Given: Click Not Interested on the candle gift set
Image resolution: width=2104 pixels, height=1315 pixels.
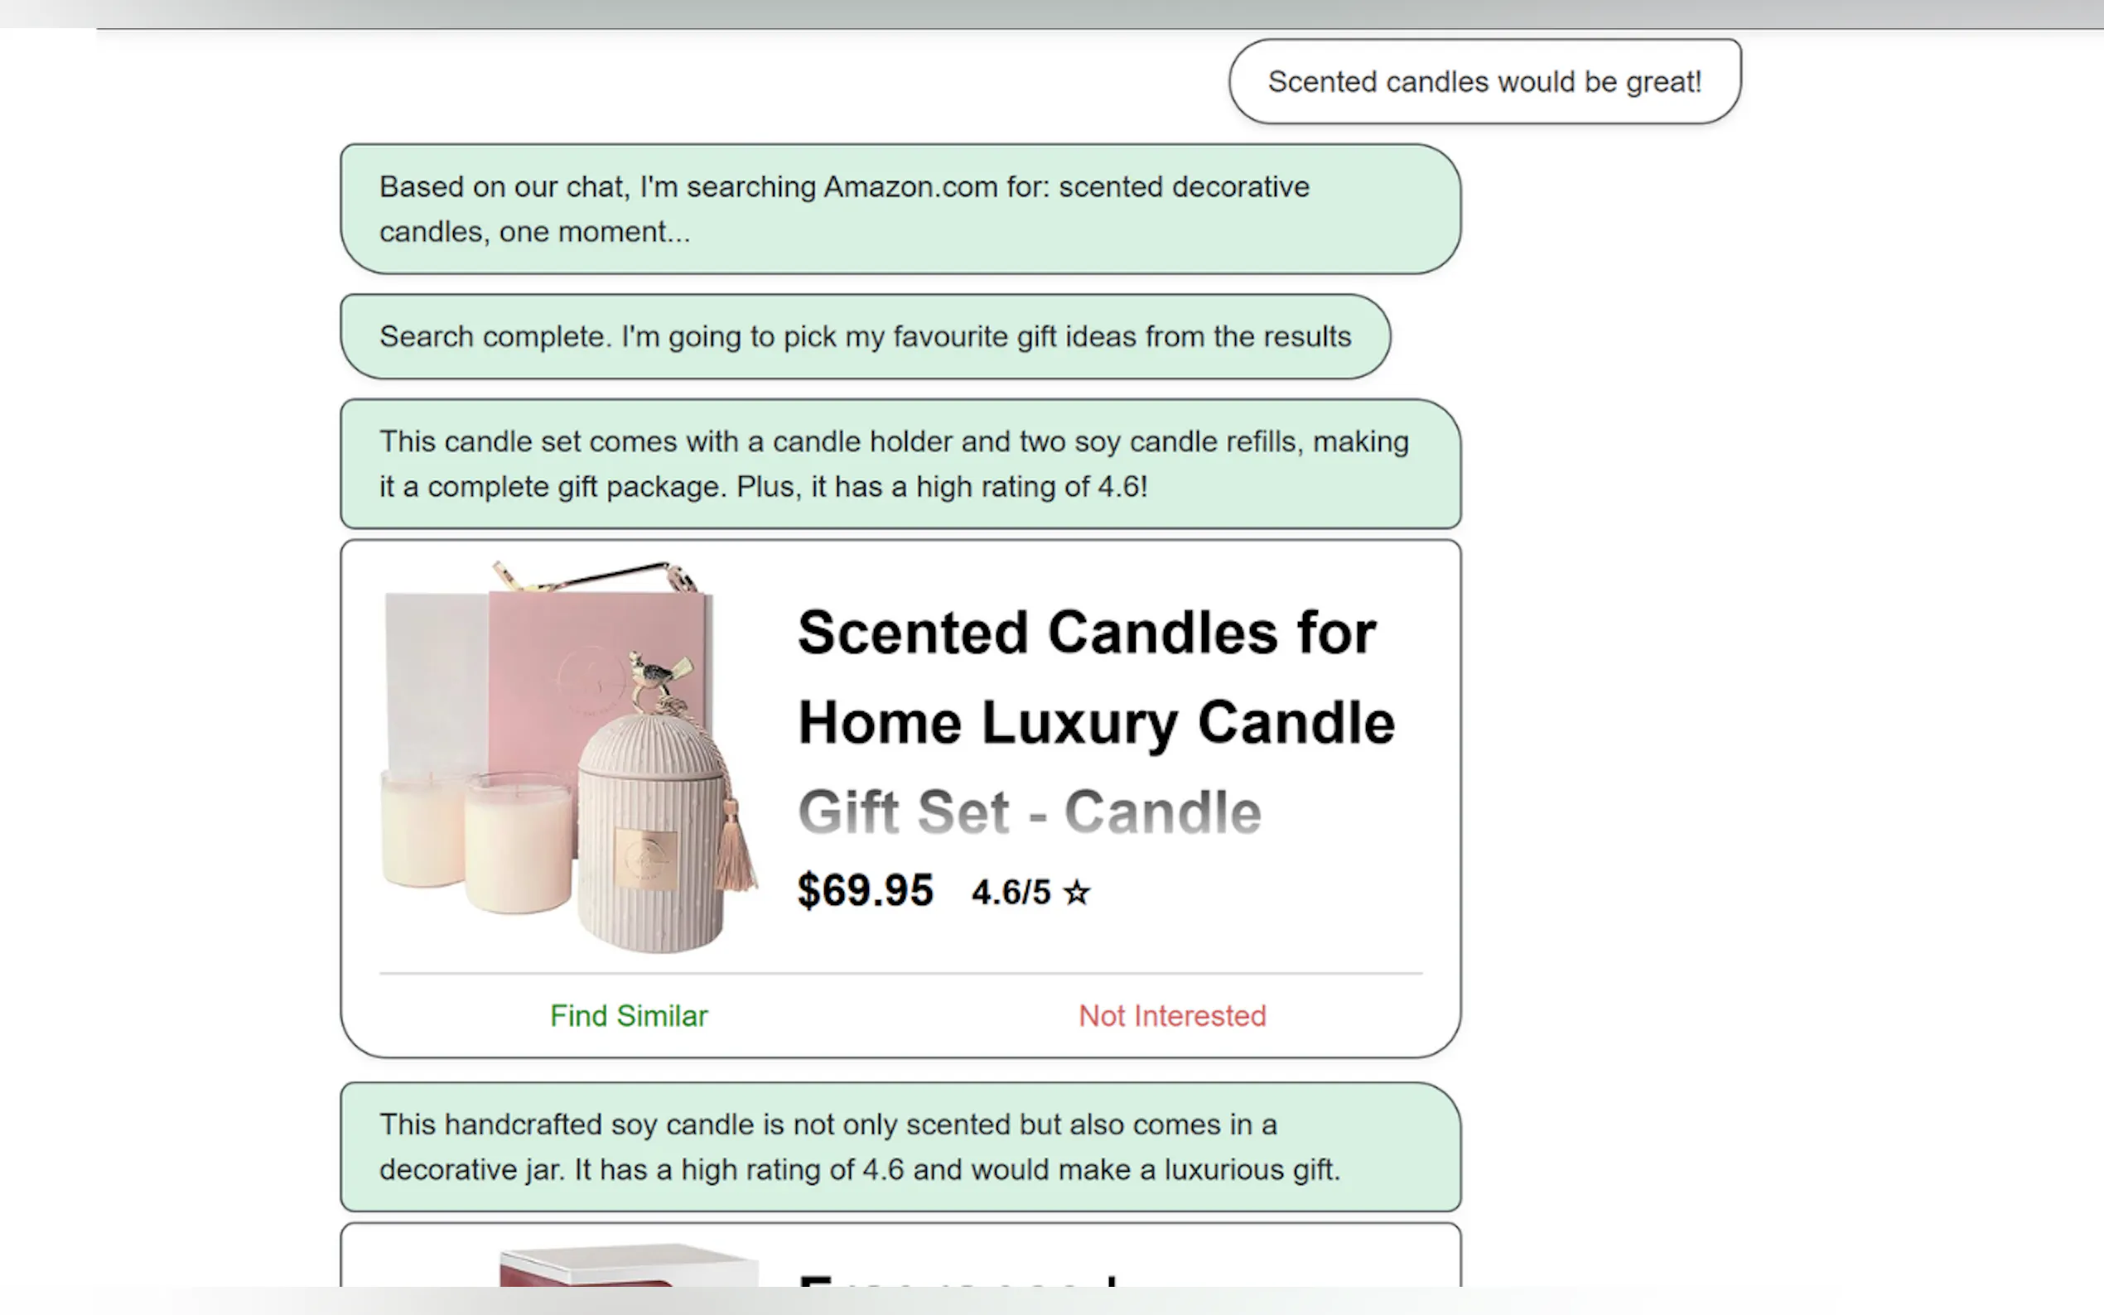Looking at the screenshot, I should pos(1171,1016).
